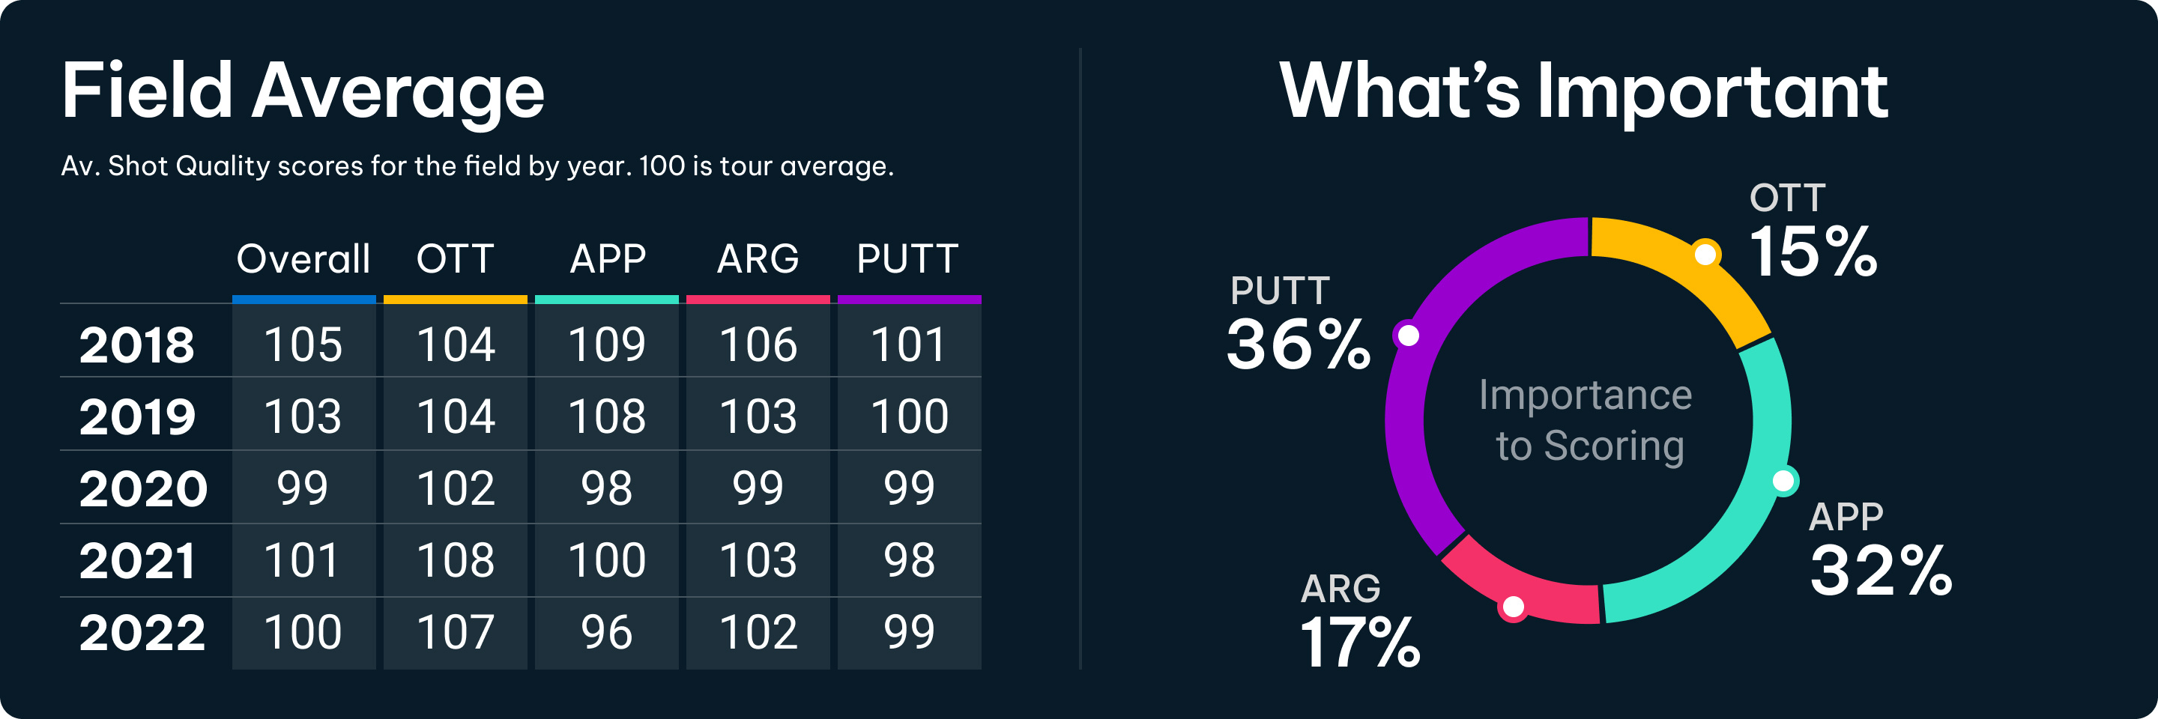Select the 2020 row label
The height and width of the screenshot is (719, 2158).
(142, 488)
